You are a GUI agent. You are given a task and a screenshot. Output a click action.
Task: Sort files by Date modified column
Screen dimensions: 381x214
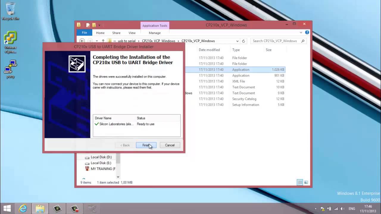209,50
